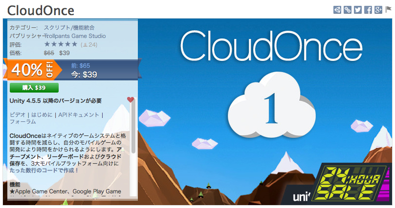Open category スクリプト/機能統合 link
The width and height of the screenshot is (395, 208).
pos(69,28)
